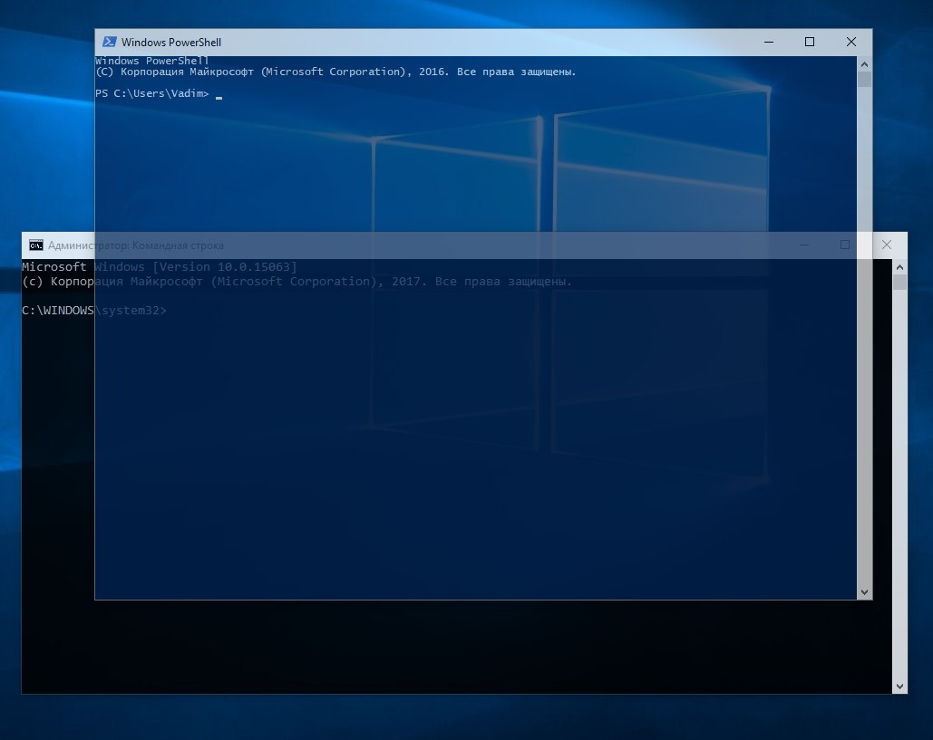Click the 'PS C:\Users\Vadim>' prompt line
This screenshot has width=933, height=740.
coord(152,93)
